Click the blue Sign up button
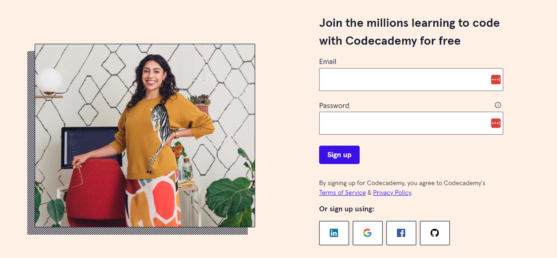557x258 pixels. pos(339,155)
